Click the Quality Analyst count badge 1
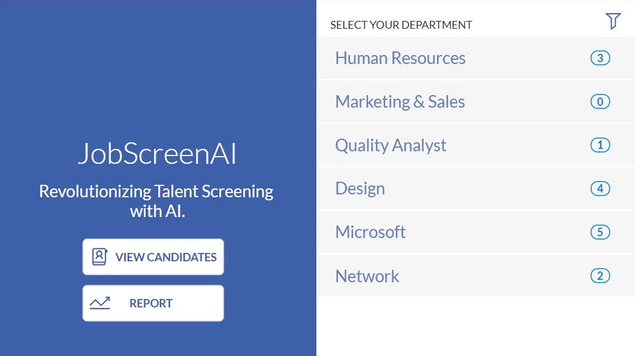635x356 pixels. (x=600, y=145)
